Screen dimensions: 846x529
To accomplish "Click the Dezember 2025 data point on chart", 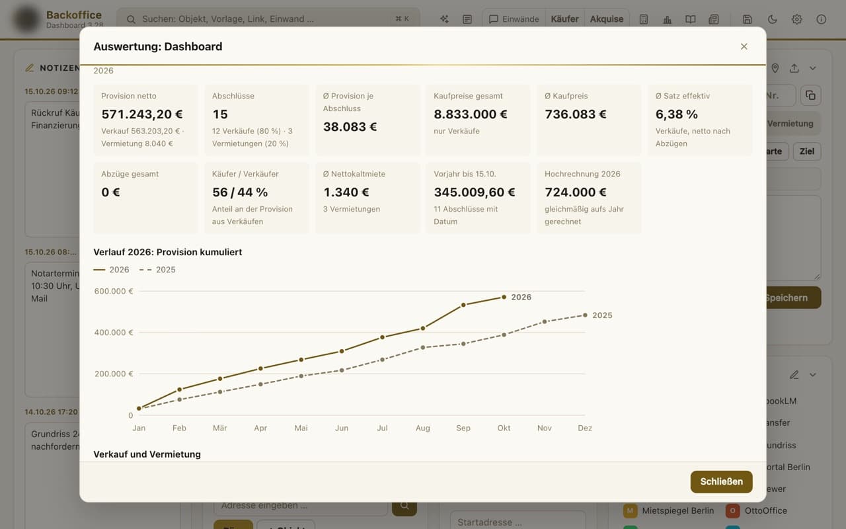I will coord(585,315).
